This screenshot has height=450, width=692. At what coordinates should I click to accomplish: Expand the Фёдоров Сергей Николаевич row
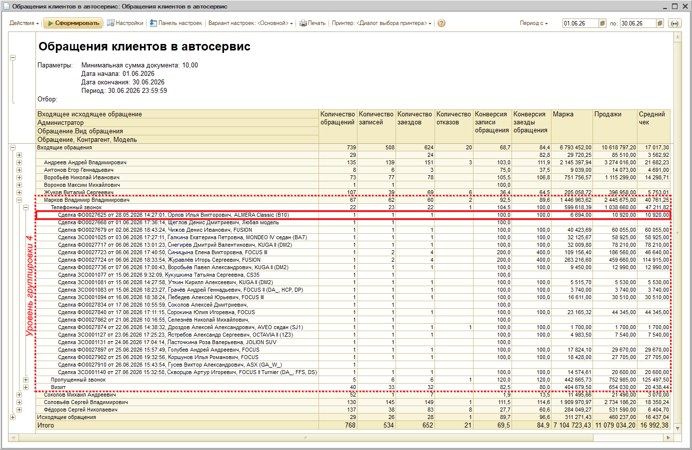[x=19, y=410]
